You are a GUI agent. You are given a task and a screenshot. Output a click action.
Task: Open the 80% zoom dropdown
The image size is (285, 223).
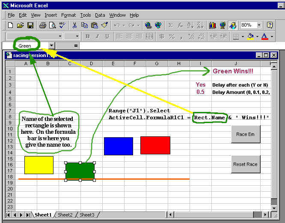pyautogui.click(x=259, y=25)
